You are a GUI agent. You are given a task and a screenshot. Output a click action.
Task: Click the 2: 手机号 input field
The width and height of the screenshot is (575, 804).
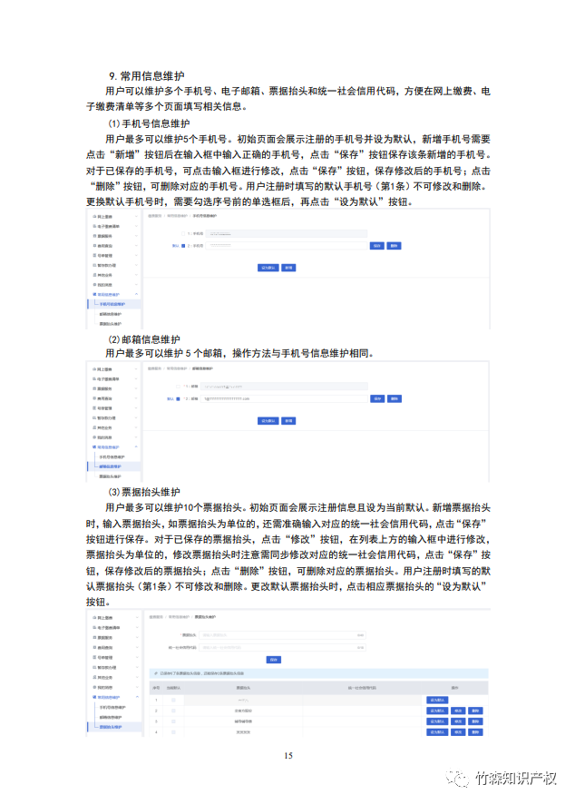click(x=287, y=246)
